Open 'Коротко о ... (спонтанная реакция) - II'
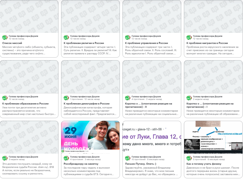Screen dimensions: 243x179 [x=149, y=105]
